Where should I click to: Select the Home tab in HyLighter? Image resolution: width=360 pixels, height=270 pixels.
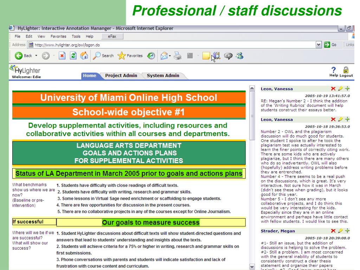pos(90,76)
